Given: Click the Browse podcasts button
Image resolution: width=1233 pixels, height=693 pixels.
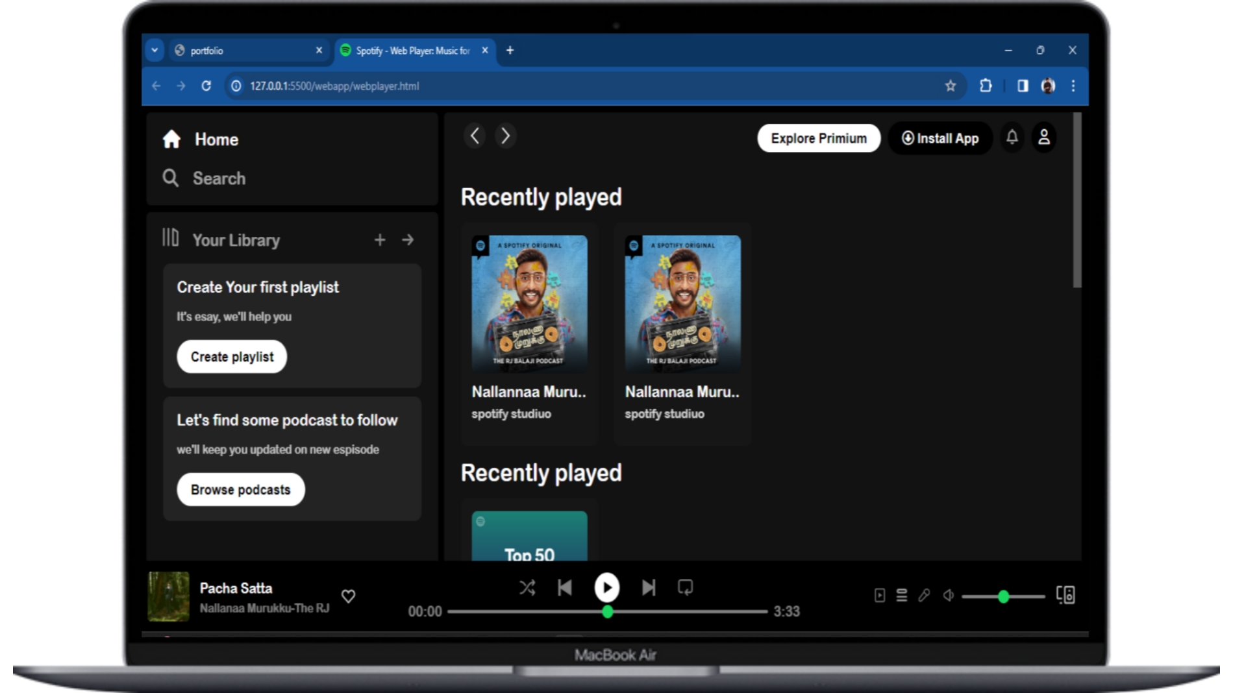Looking at the screenshot, I should click(x=240, y=490).
